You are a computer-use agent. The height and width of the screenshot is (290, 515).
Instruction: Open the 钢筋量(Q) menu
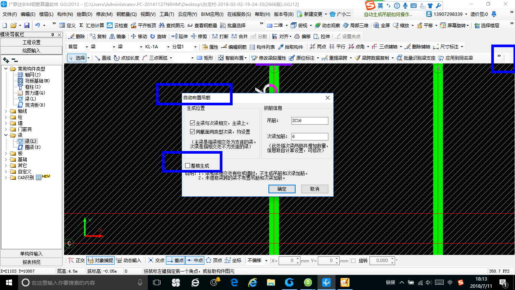126,14
